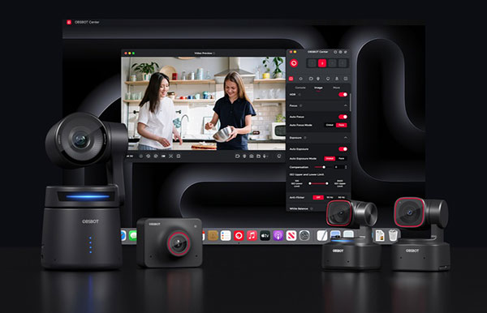Disable the Auto Focus switch
Screen dimensions: 487x313
[x=343, y=117]
